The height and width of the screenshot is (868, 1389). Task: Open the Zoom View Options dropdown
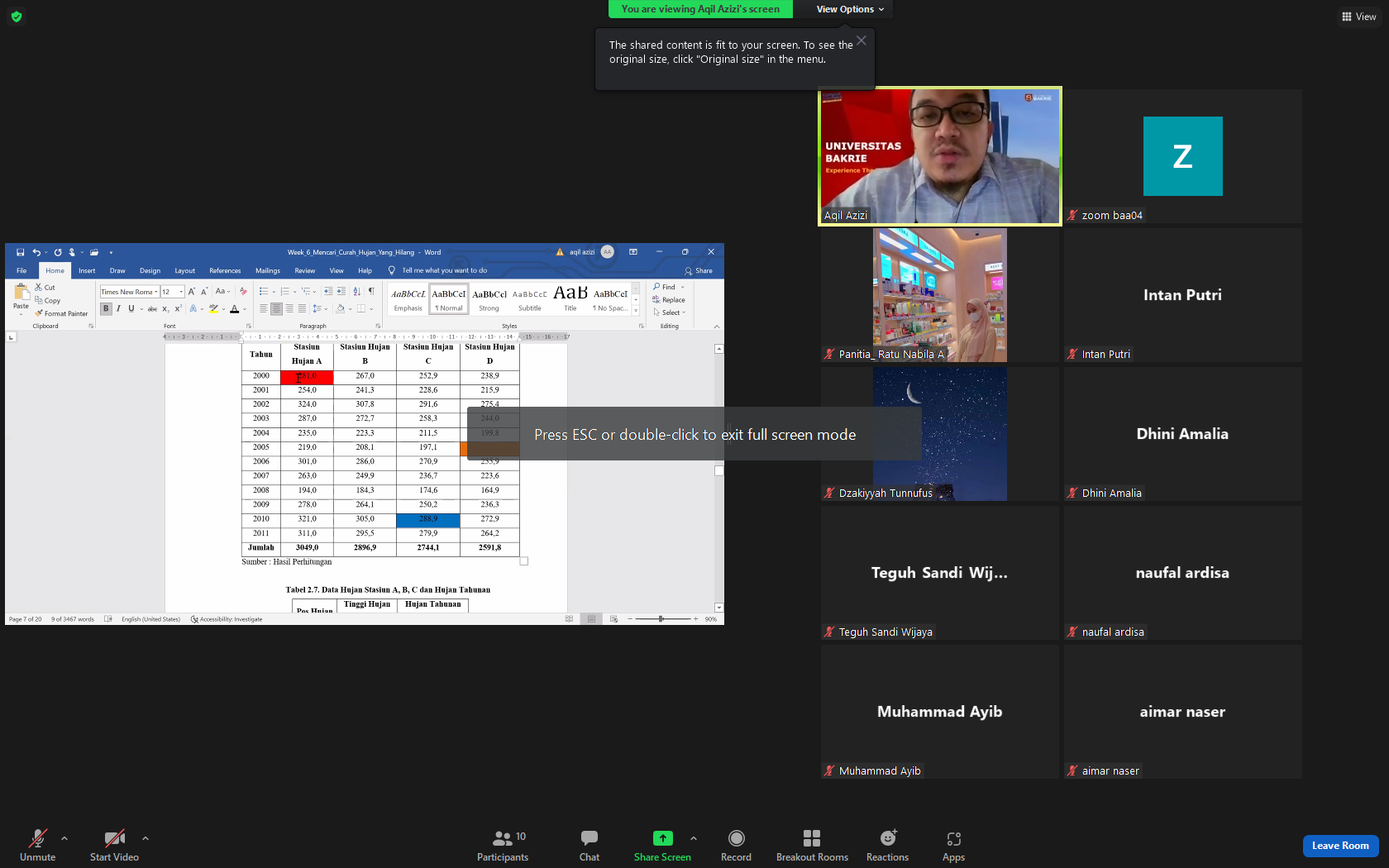pos(850,9)
